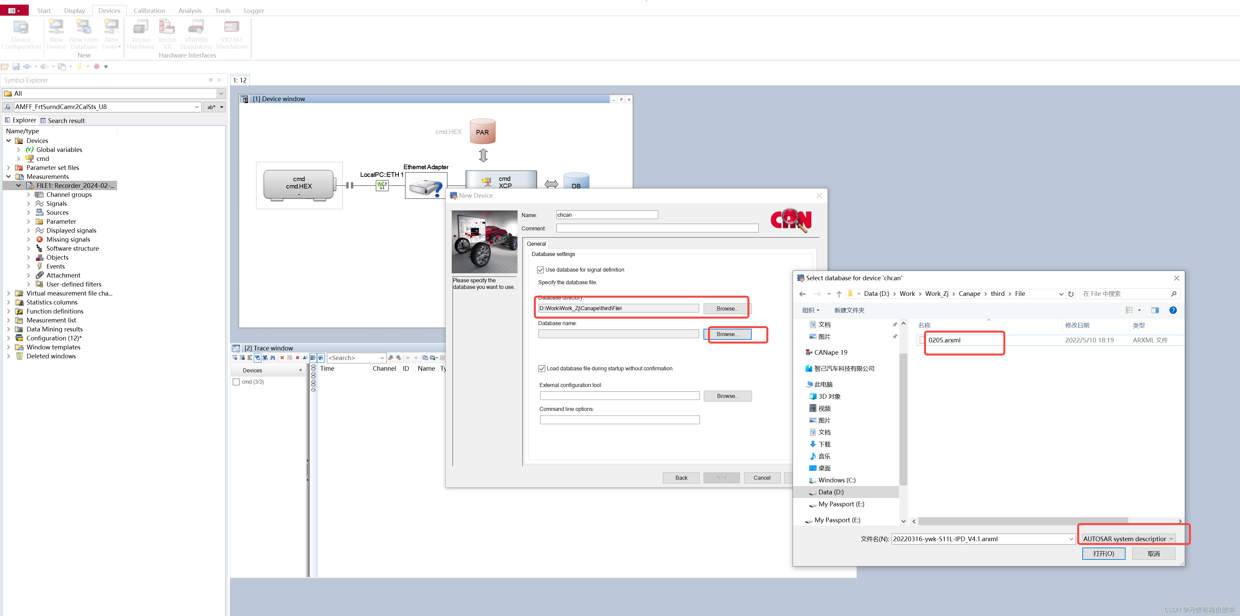Select the 0205.arxml file

[944, 340]
